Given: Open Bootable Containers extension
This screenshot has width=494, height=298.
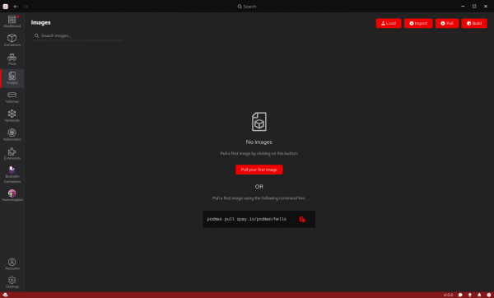Looking at the screenshot, I should pyautogui.click(x=12, y=175).
